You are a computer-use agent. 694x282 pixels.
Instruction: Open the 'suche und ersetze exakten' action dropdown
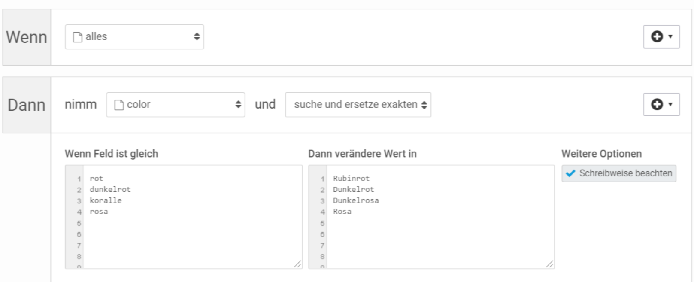point(358,105)
